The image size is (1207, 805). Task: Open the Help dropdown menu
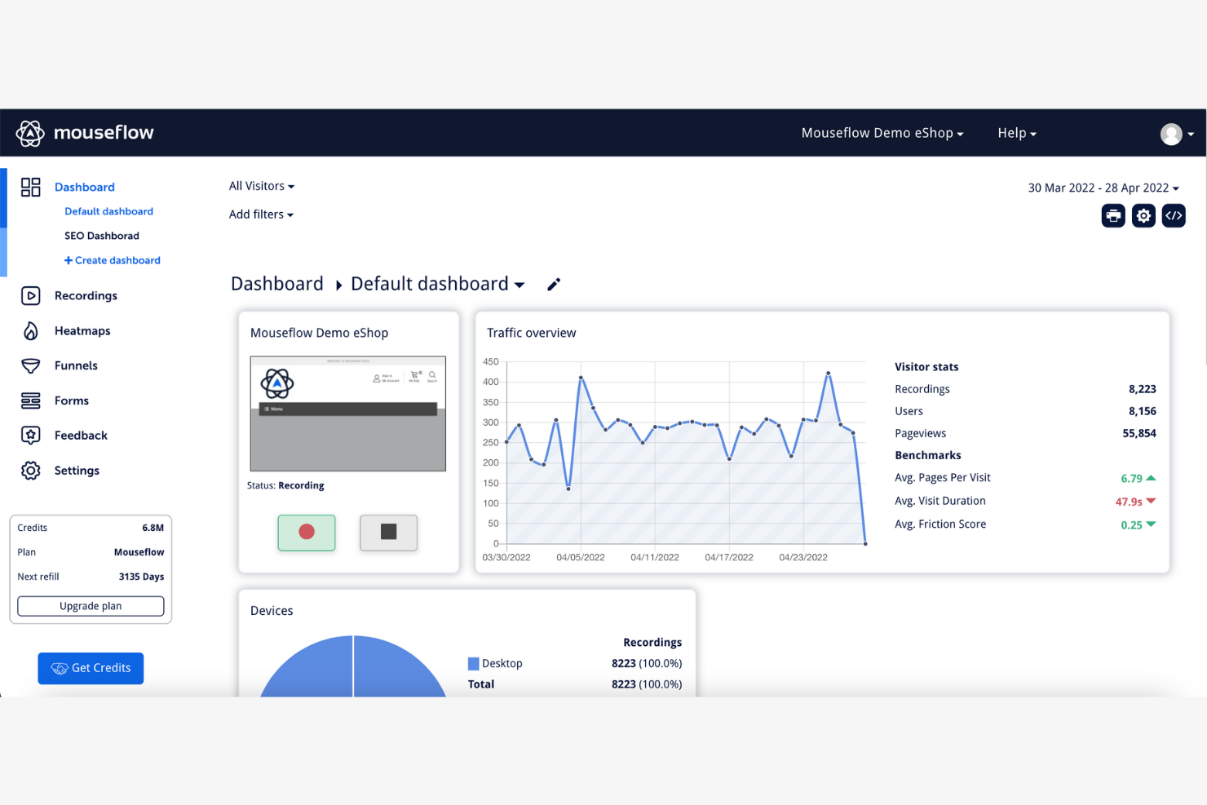[x=1017, y=133]
